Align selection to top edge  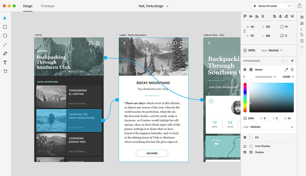point(245,16)
